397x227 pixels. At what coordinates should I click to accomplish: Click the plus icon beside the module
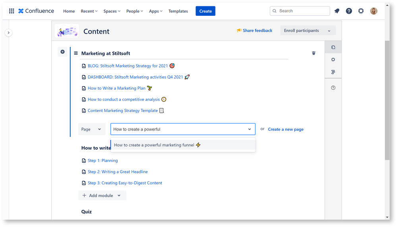coord(62,52)
